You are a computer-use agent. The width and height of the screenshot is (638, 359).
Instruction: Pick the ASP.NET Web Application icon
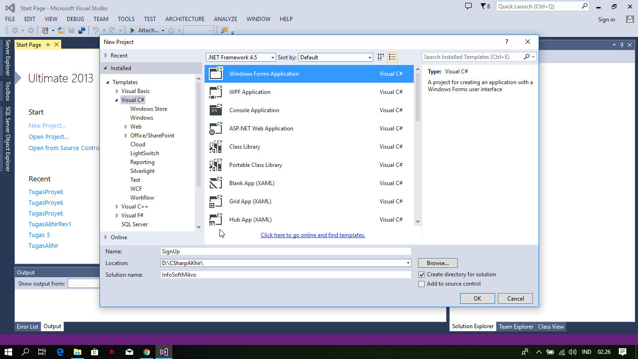[x=216, y=128]
